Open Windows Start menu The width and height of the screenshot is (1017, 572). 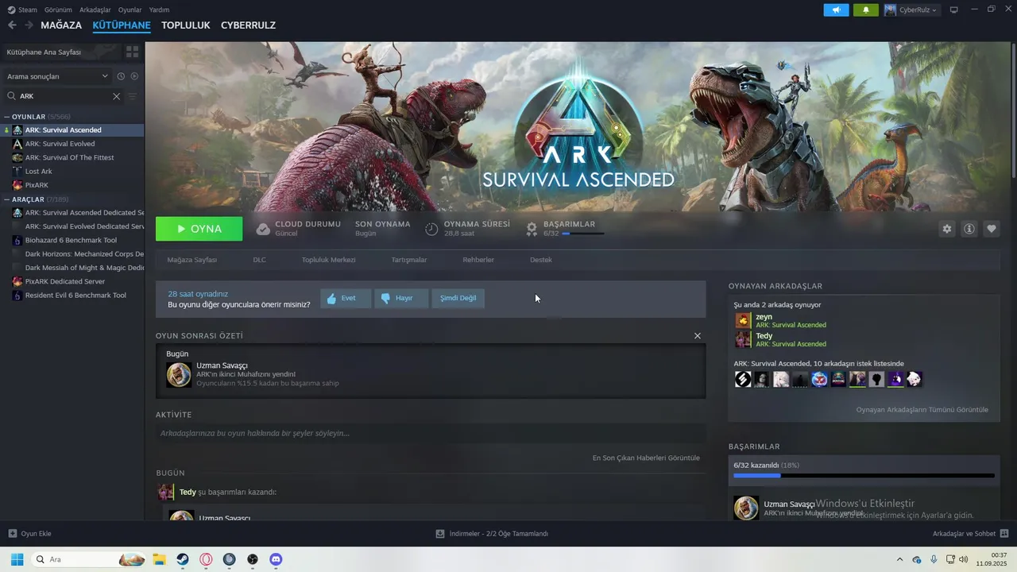(17, 559)
